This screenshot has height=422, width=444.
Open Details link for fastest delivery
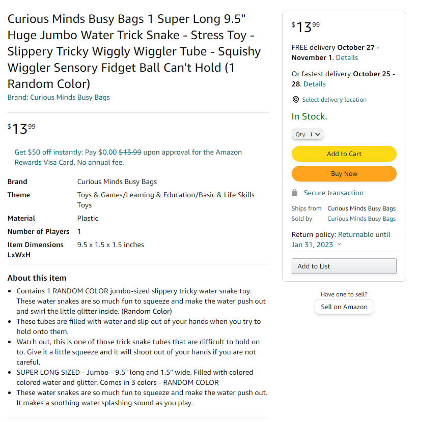[315, 84]
